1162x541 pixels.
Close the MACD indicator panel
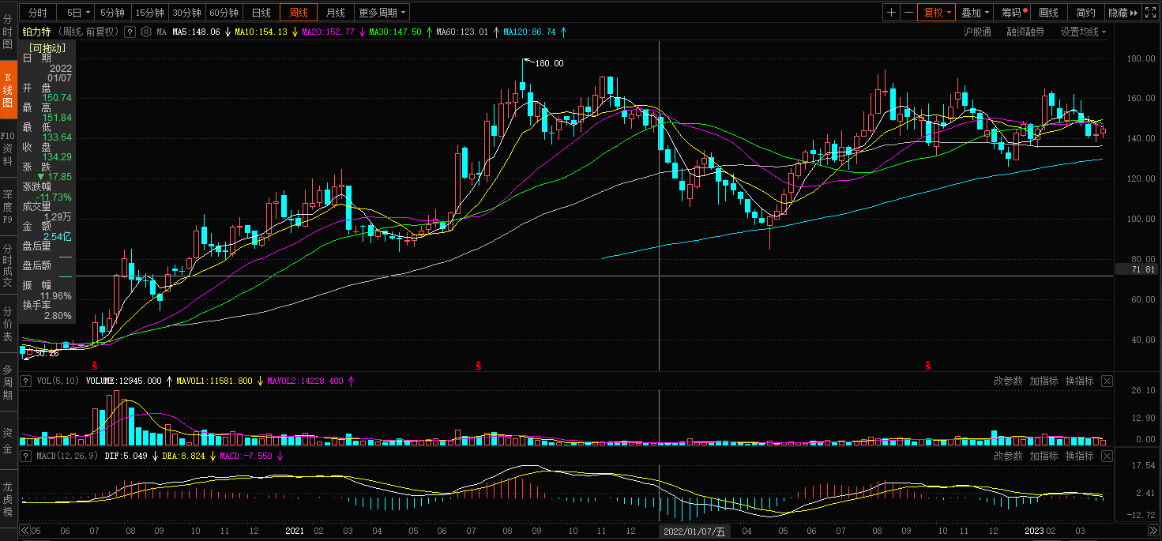coord(1107,456)
